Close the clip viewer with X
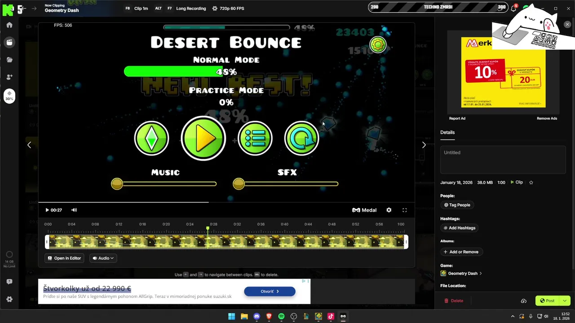575x323 pixels. point(567,25)
